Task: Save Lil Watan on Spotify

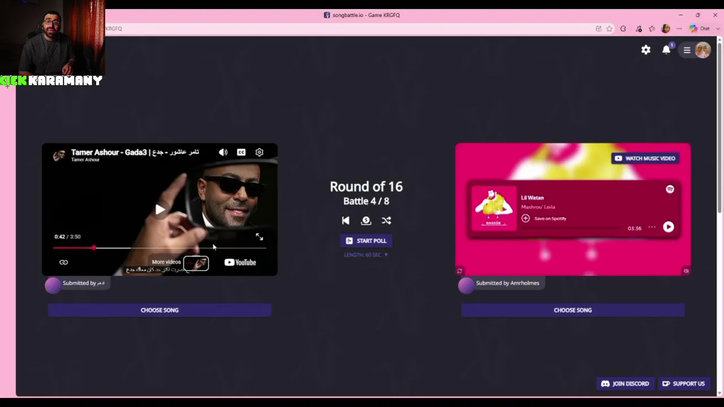Action: coord(544,218)
